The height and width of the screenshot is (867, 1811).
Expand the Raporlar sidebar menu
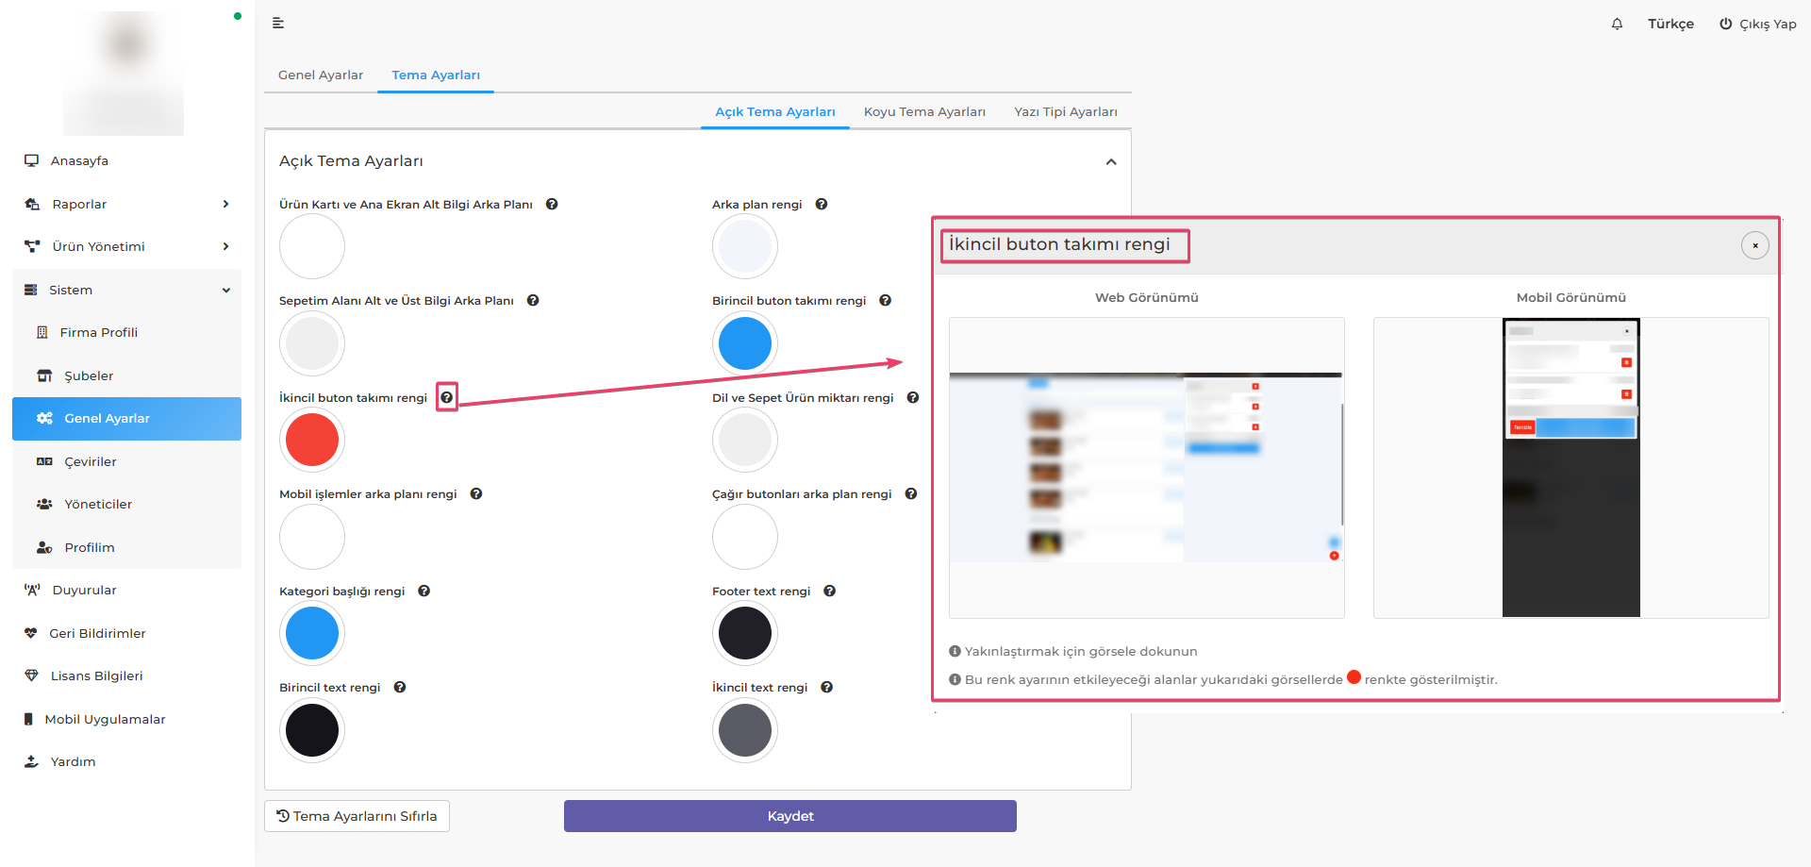click(x=126, y=205)
